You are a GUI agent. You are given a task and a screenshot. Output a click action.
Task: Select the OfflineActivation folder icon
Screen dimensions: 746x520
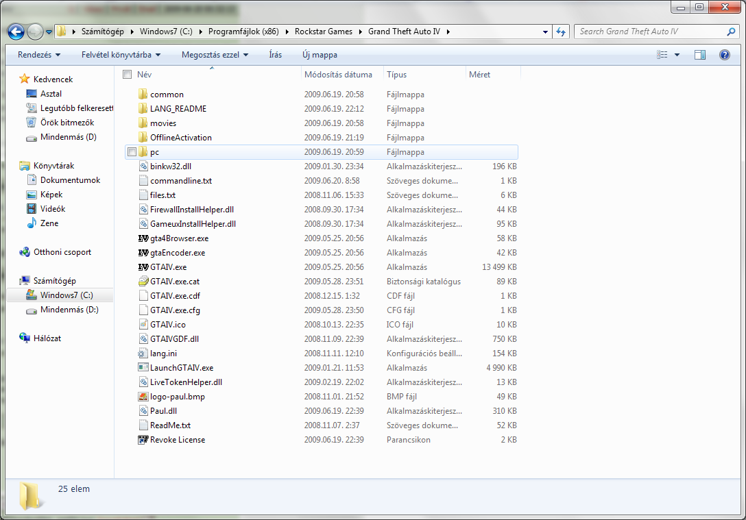143,138
